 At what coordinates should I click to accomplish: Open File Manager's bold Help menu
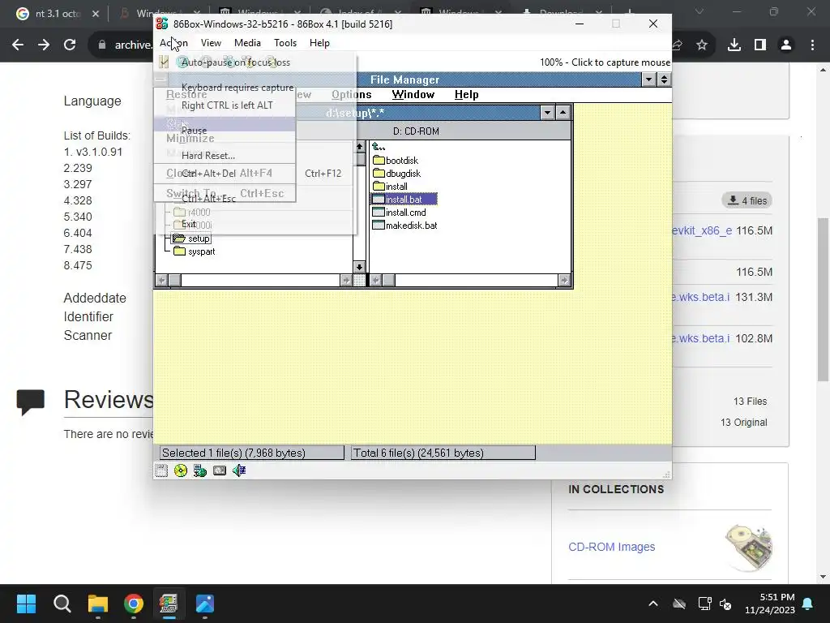[x=466, y=94]
